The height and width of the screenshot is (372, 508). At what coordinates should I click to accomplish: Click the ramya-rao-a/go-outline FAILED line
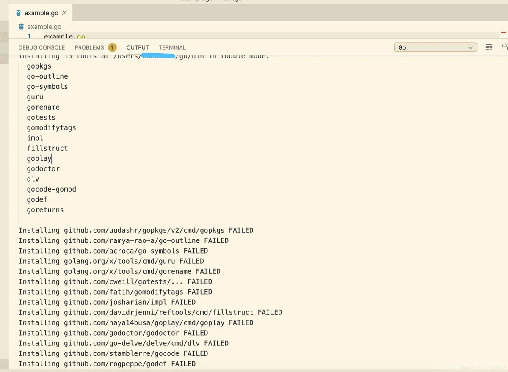click(x=124, y=240)
